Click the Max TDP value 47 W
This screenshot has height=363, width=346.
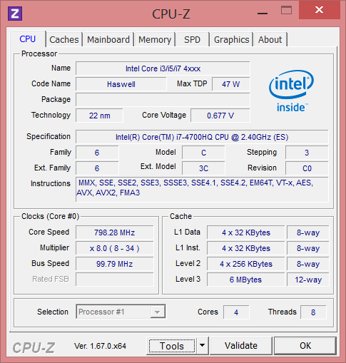coord(231,84)
